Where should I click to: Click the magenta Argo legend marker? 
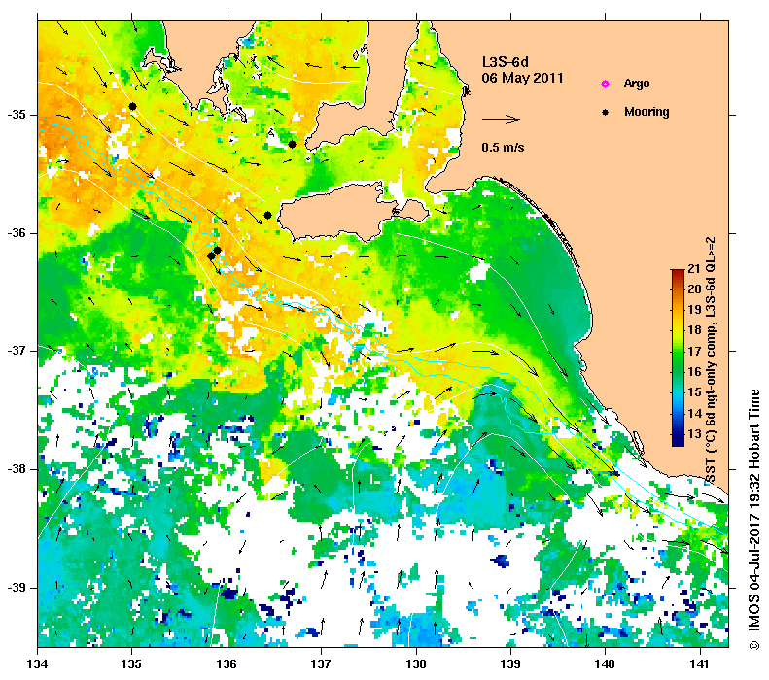coord(606,85)
